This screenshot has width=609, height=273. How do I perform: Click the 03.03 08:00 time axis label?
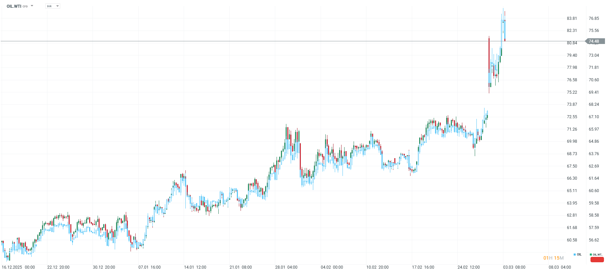pos(515,267)
